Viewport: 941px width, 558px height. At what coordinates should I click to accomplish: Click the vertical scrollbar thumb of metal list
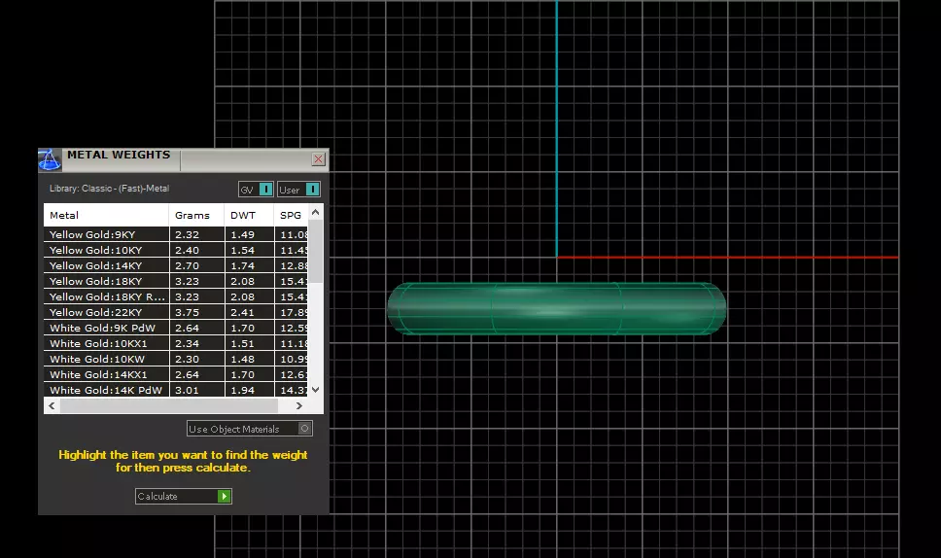click(x=316, y=251)
